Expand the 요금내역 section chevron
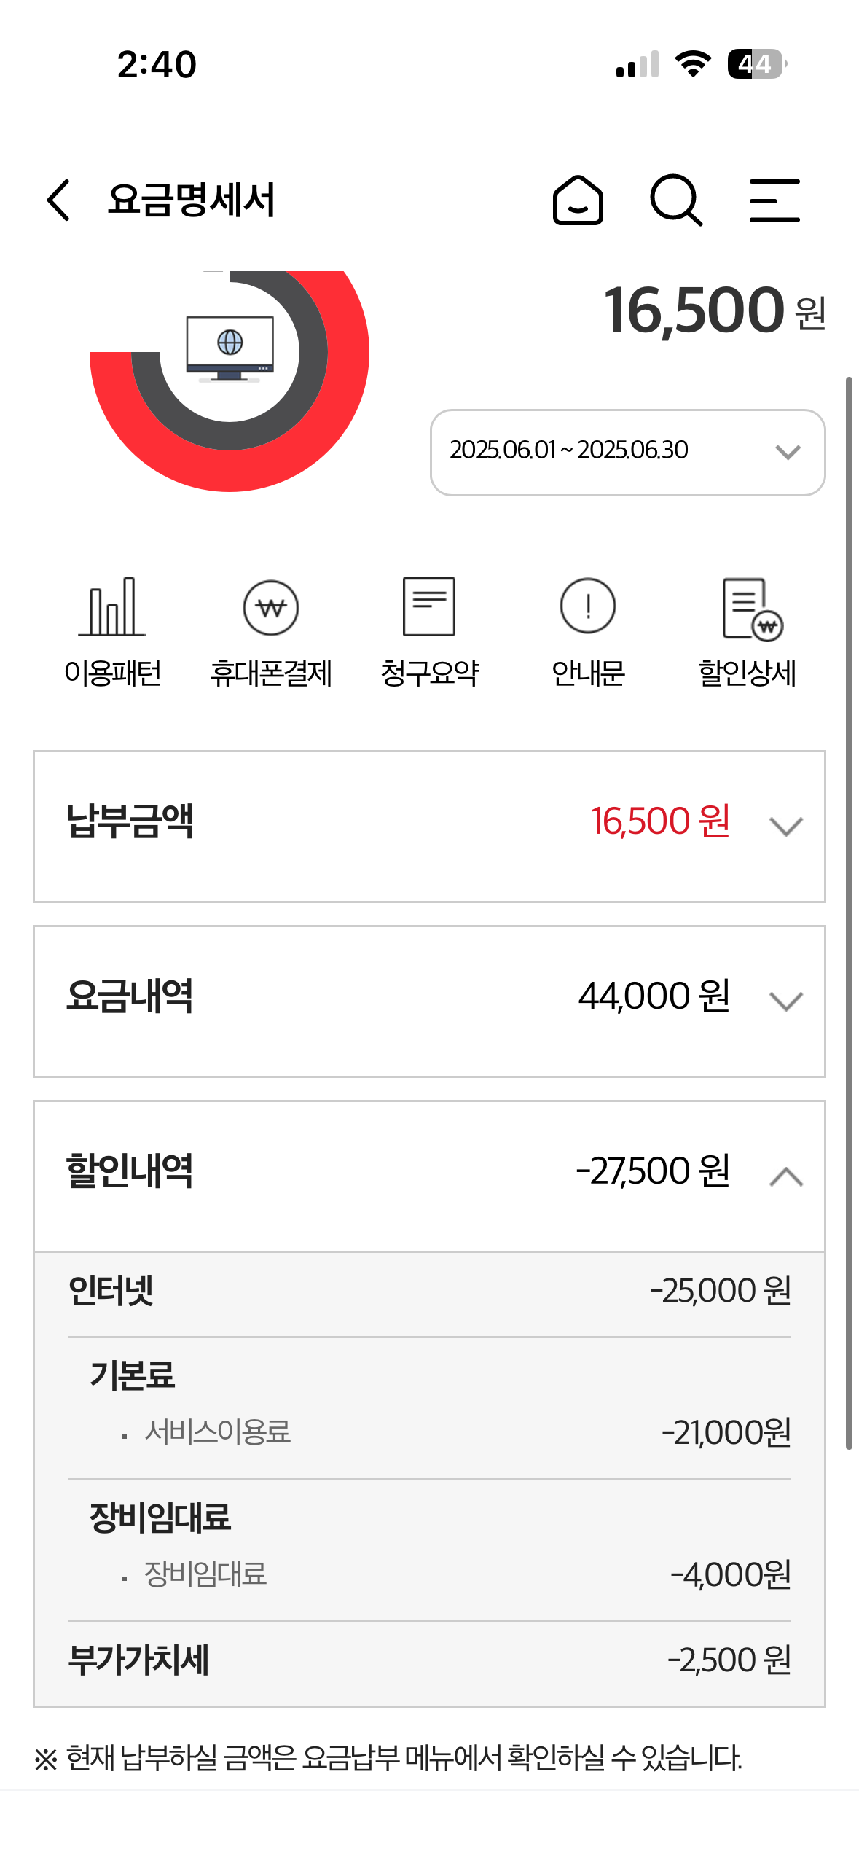Screen dimensions: 859x1863 click(x=786, y=1001)
